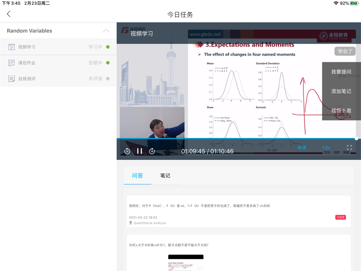The image size is (361, 271).
Task: Click the 未评测 status label
Action: click(95, 79)
